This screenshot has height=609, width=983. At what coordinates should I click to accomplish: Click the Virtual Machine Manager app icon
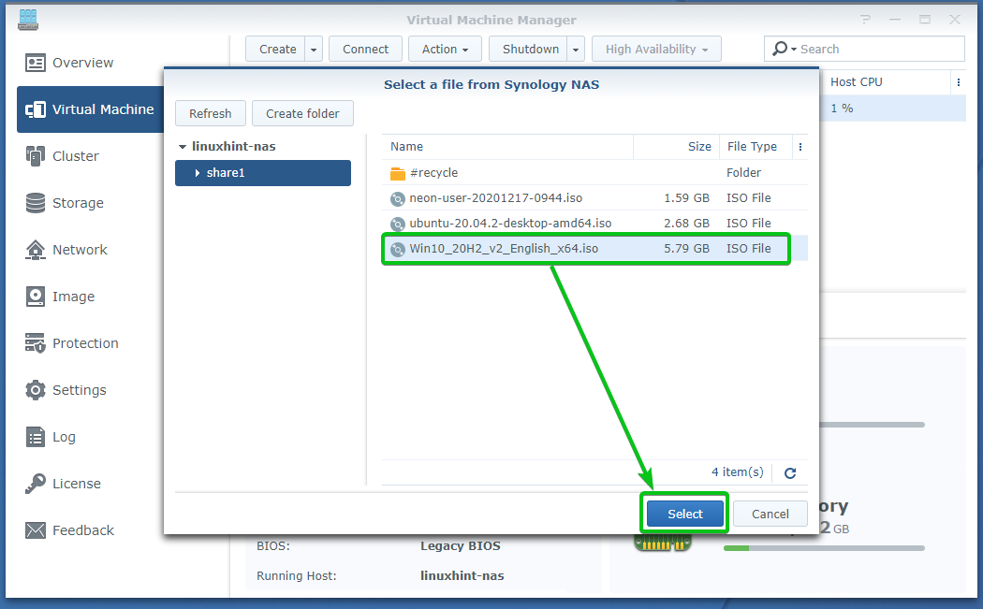click(x=28, y=20)
